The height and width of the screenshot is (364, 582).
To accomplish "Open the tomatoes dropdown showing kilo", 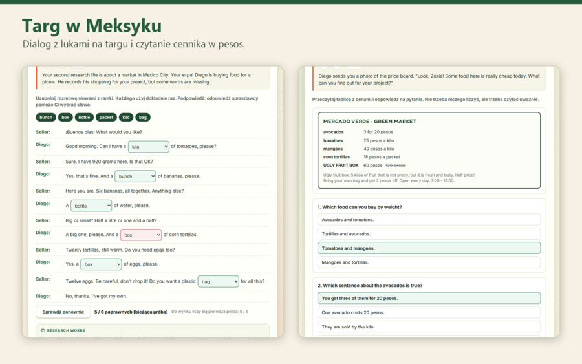I will [149, 147].
